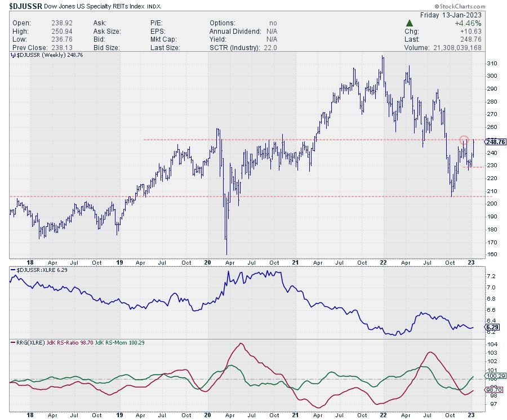This screenshot has height=420, width=507.
Task: Click the upper dashed resistance line near 250
Action: click(x=282, y=140)
